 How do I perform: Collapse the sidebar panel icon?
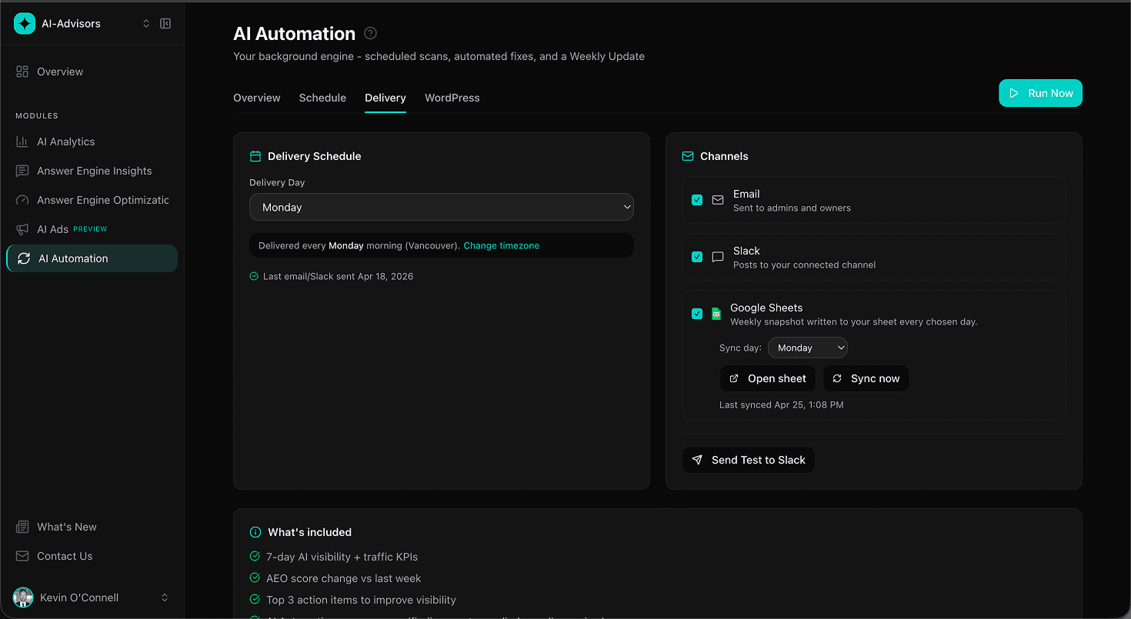point(165,24)
